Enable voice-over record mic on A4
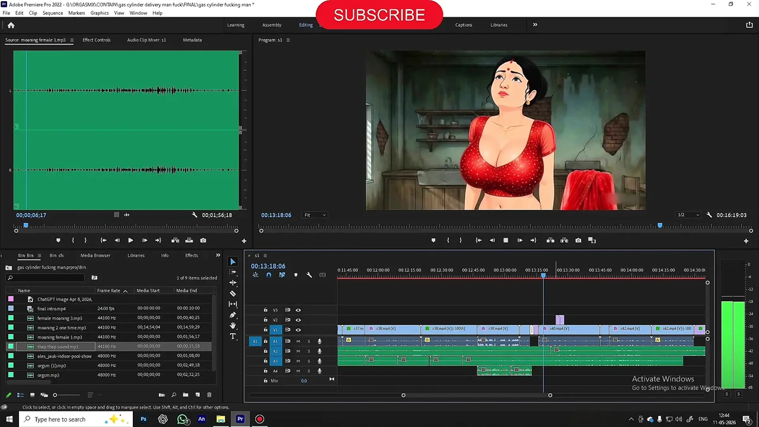Screen dimensions: 759x427 click(x=319, y=371)
